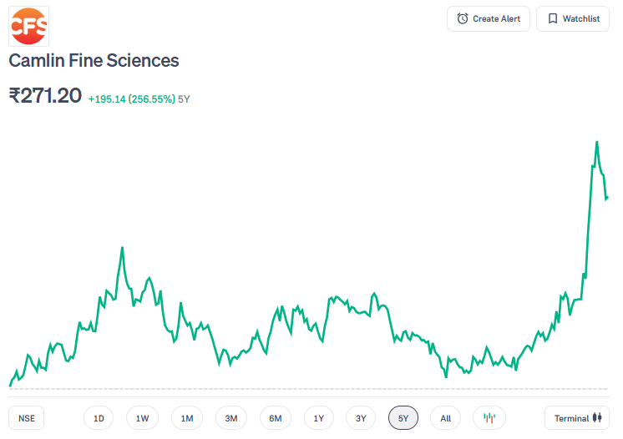The width and height of the screenshot is (623, 439).
Task: Open the Terminal button
Action: 576,418
